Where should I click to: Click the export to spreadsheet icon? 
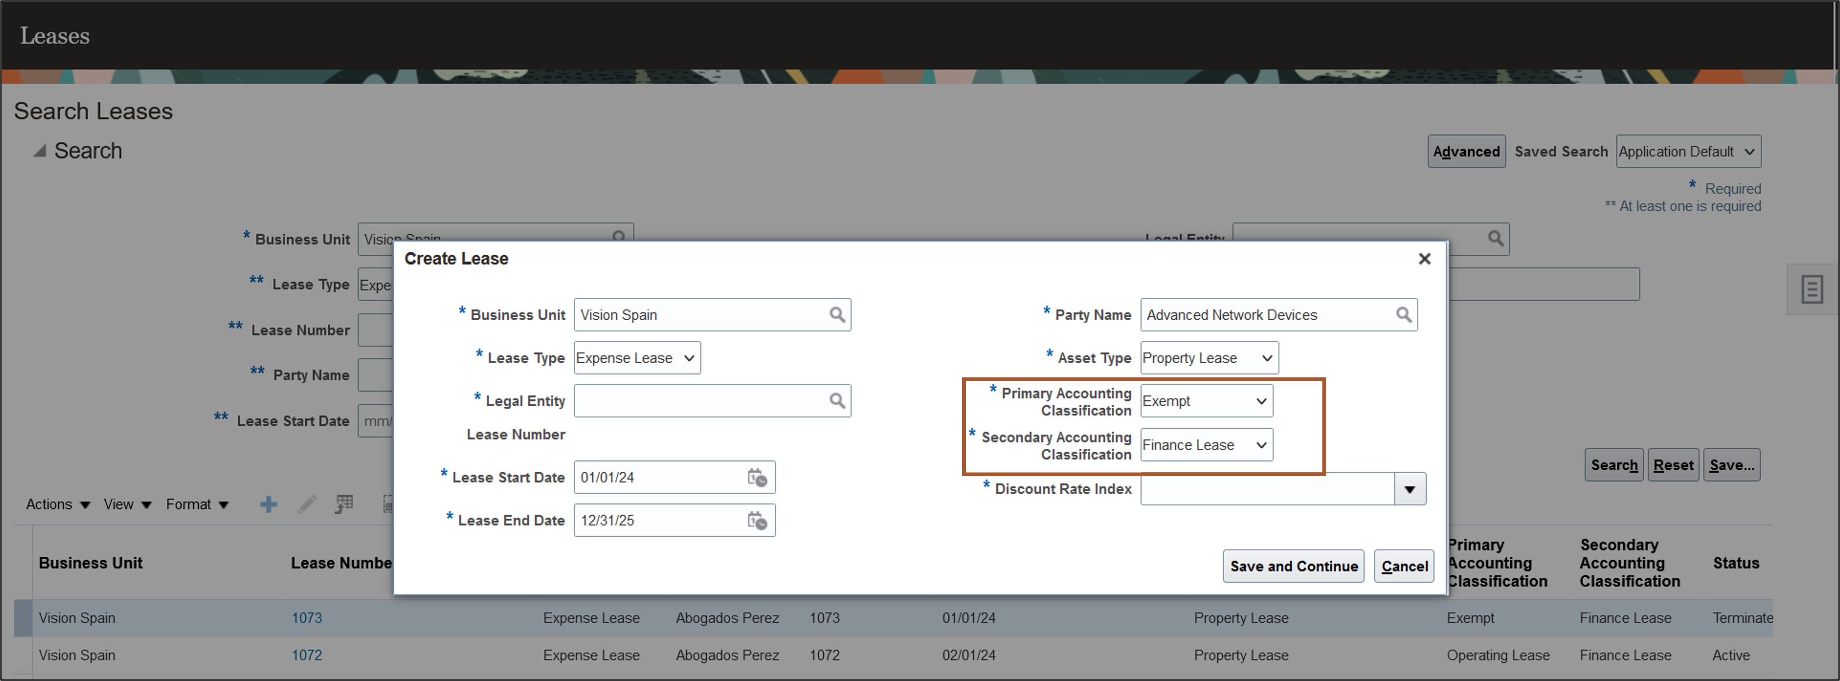pos(344,505)
